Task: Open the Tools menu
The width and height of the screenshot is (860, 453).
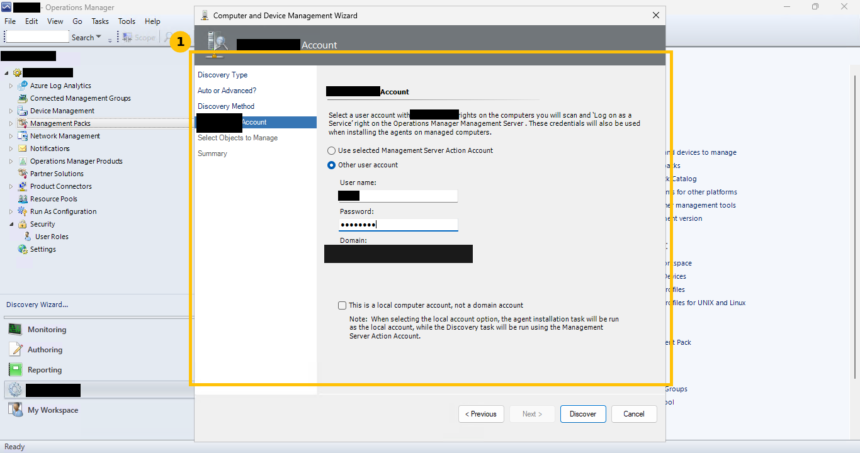Action: click(127, 21)
